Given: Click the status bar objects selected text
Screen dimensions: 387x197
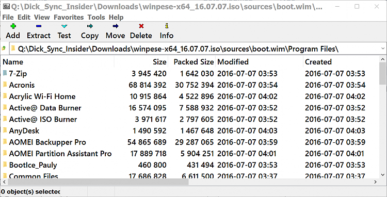Looking at the screenshot, I should [30, 191].
